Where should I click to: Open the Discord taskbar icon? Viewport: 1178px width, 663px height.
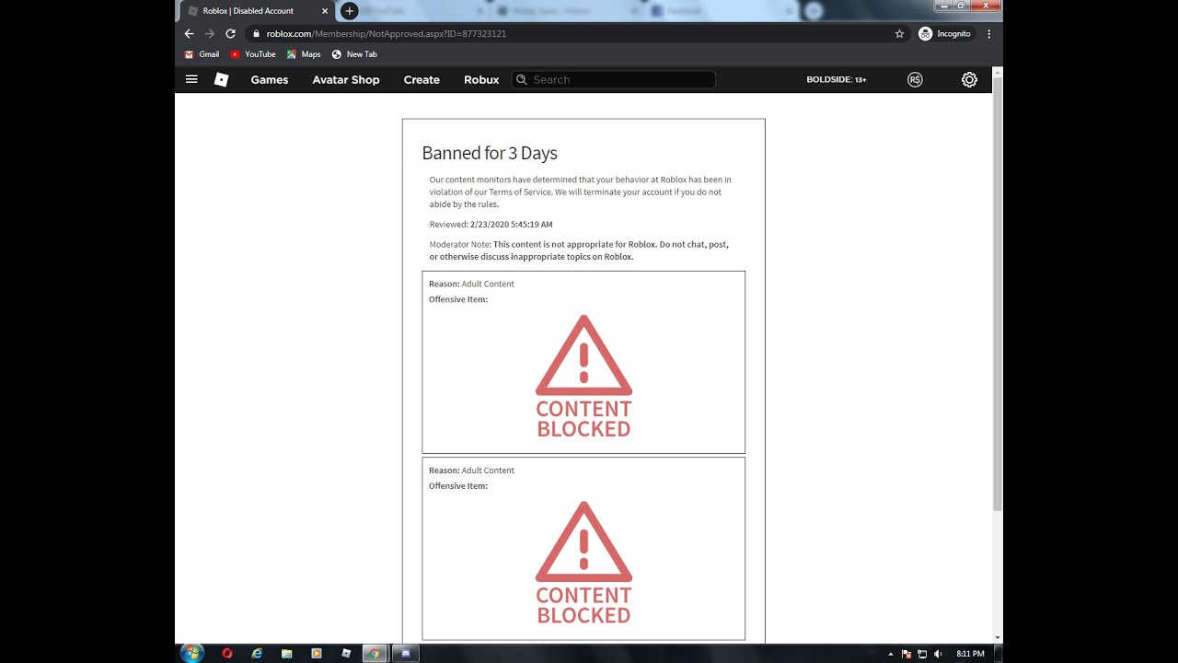pos(406,653)
